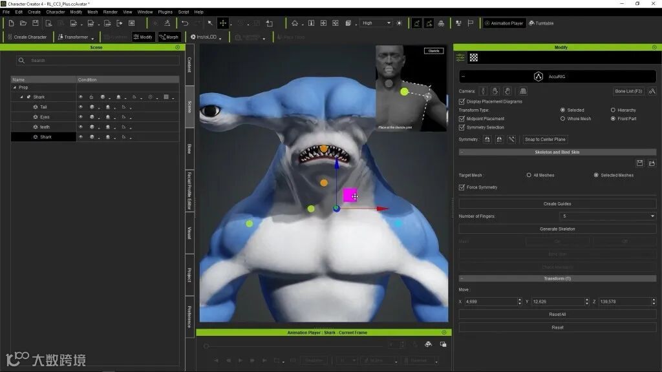
Task: Open the Plugins menu
Action: tap(165, 12)
